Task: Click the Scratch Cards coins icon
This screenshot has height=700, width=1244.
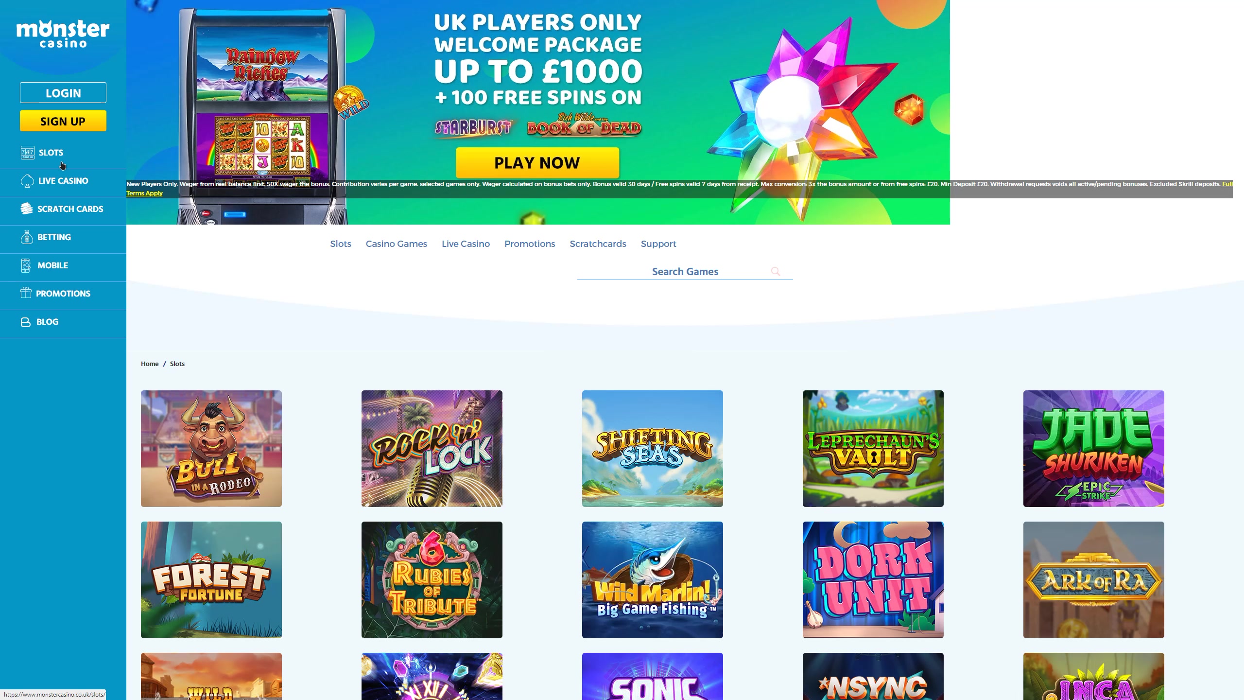Action: click(27, 209)
